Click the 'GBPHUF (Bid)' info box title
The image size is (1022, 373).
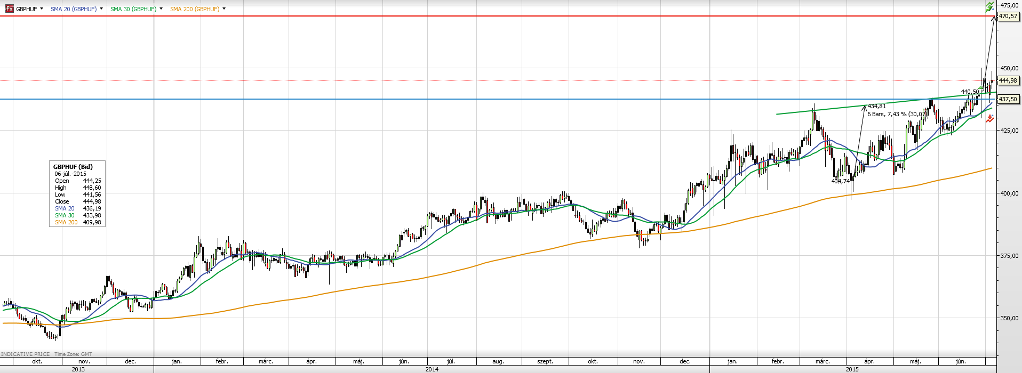(x=73, y=167)
